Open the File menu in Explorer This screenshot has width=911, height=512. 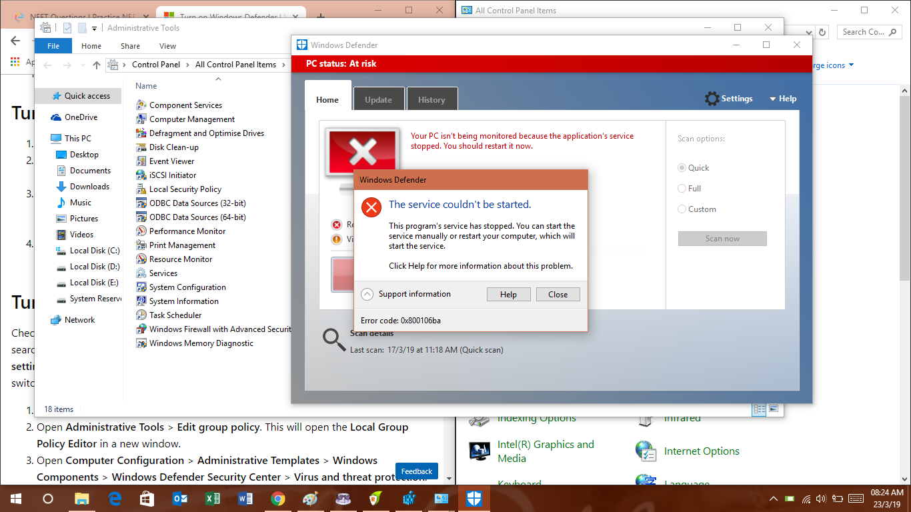coord(53,46)
